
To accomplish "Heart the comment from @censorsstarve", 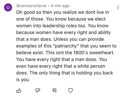I will coord(71,91).
